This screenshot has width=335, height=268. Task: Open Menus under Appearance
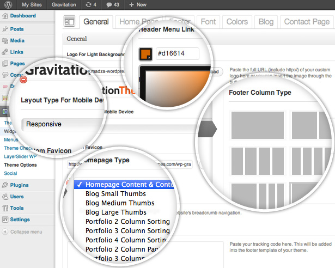(11, 139)
